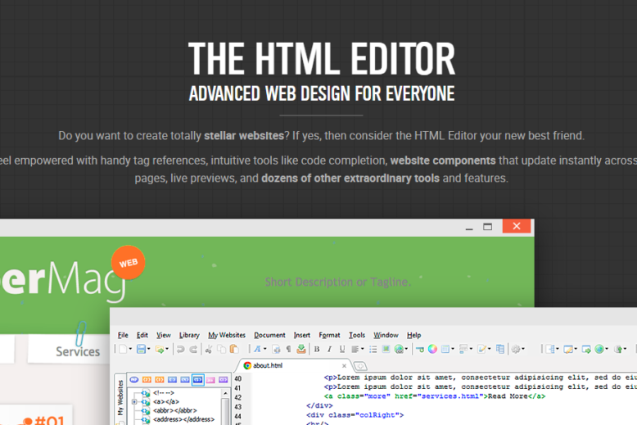Click the New document icon in the toolbar
Image resolution: width=637 pixels, height=425 pixels.
tap(123, 349)
